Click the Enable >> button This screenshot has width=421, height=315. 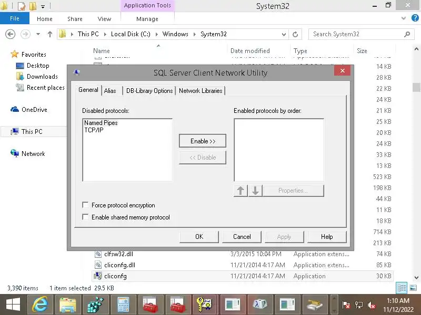click(x=203, y=141)
